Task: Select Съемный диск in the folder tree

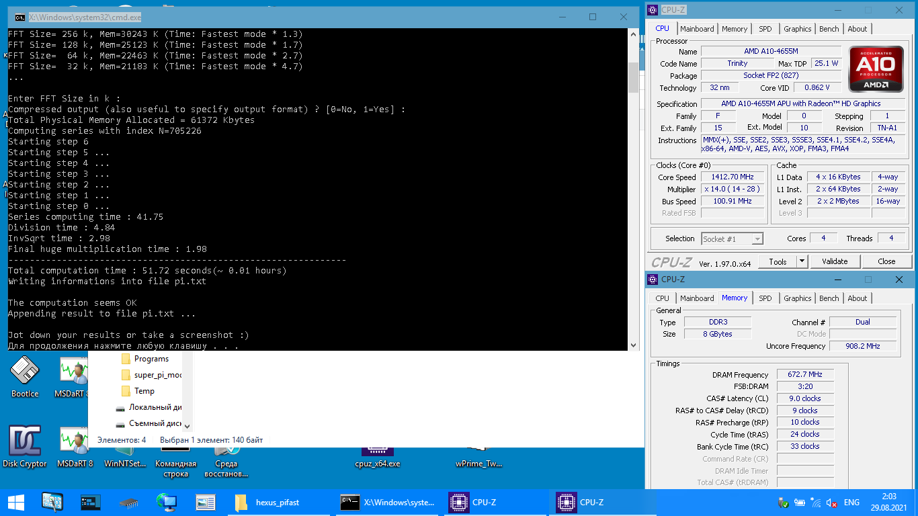Action: tap(148, 423)
